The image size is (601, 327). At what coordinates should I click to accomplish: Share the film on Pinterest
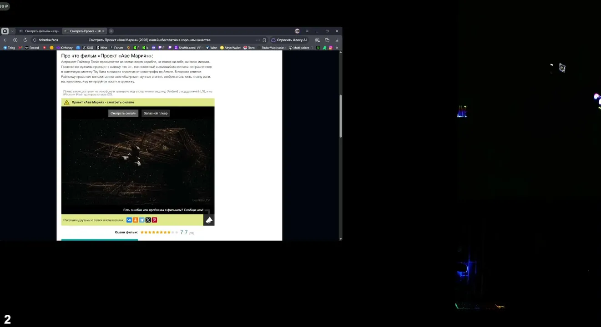tap(155, 220)
